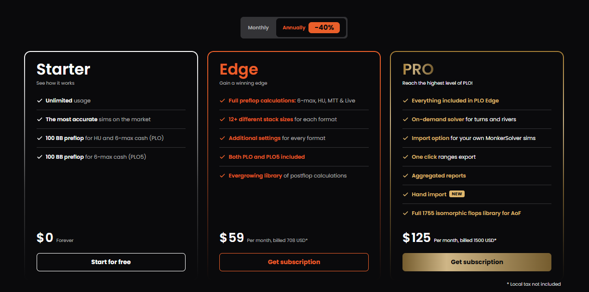Click the Edge plan title
The image size is (589, 292).
point(239,69)
